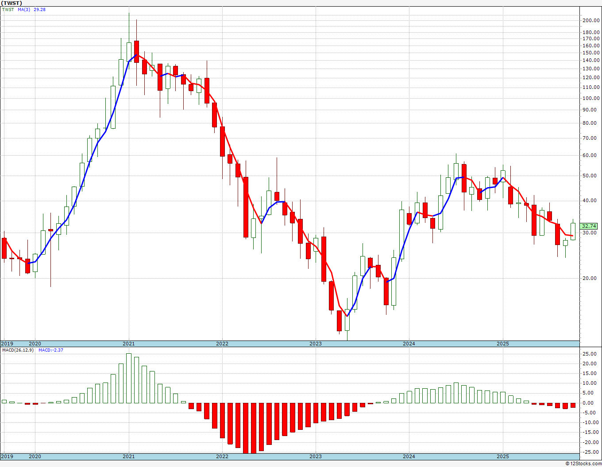This screenshot has height=467, width=602.
Task: Click the last green candlestick on the chart
Action: [x=573, y=231]
